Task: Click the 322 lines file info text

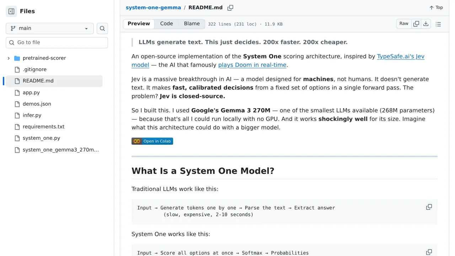Action: point(245,24)
